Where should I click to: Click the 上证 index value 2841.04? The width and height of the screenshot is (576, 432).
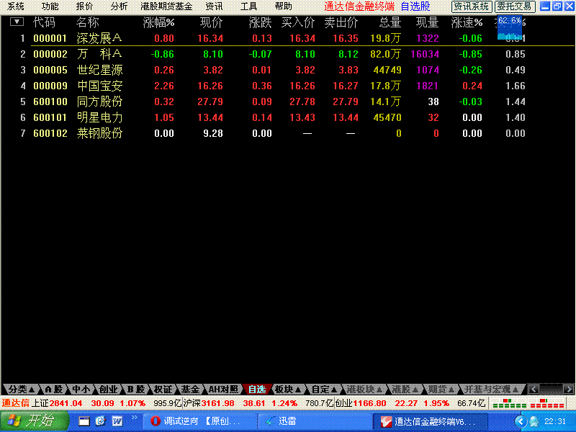(66, 403)
